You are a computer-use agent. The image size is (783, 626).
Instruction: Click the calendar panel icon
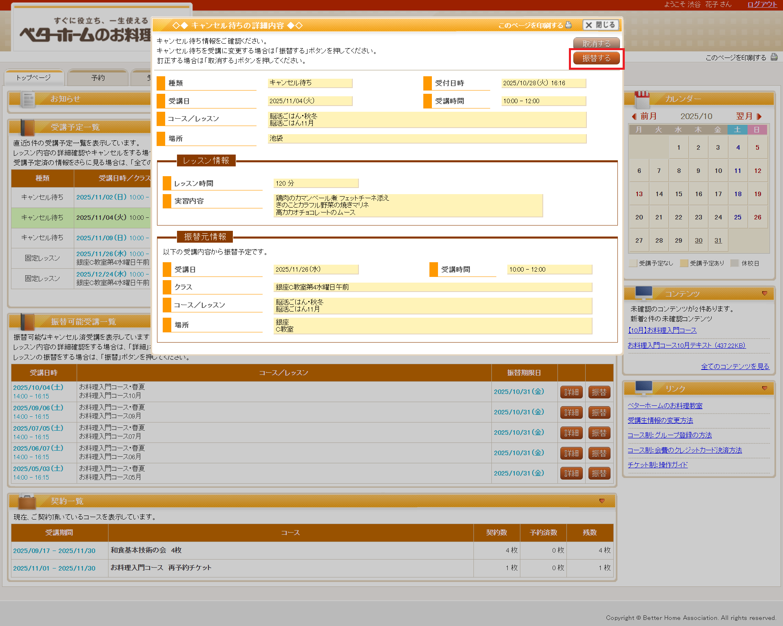point(641,99)
